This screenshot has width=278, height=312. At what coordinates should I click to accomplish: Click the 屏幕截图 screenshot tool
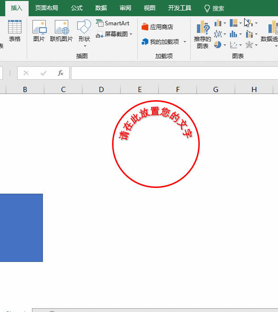pos(112,34)
